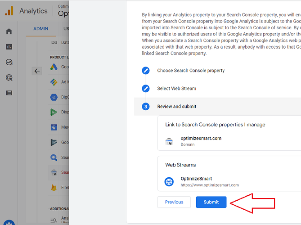Click the optimizesmart.com domain text
This screenshot has height=225, width=301.
(x=201, y=139)
